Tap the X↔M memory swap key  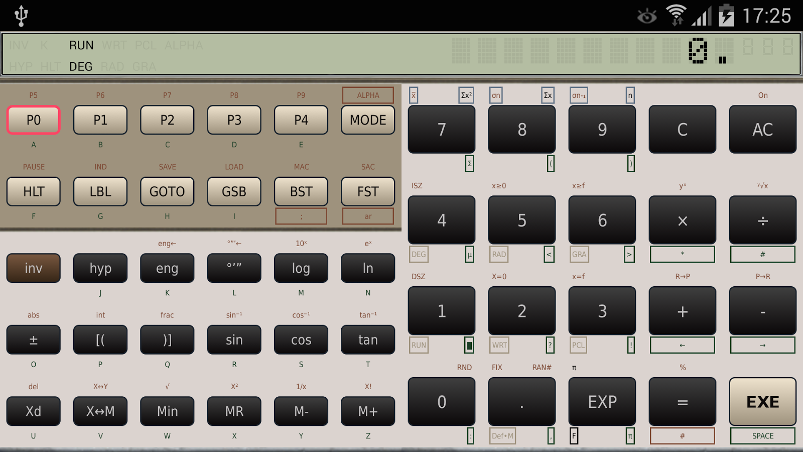[x=100, y=411]
